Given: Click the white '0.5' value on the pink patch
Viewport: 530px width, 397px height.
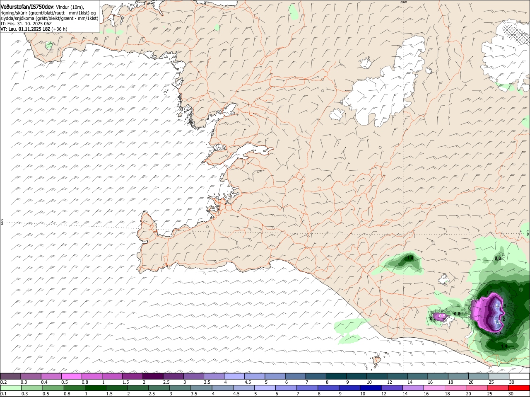Looking at the screenshot, I should pos(442,316).
